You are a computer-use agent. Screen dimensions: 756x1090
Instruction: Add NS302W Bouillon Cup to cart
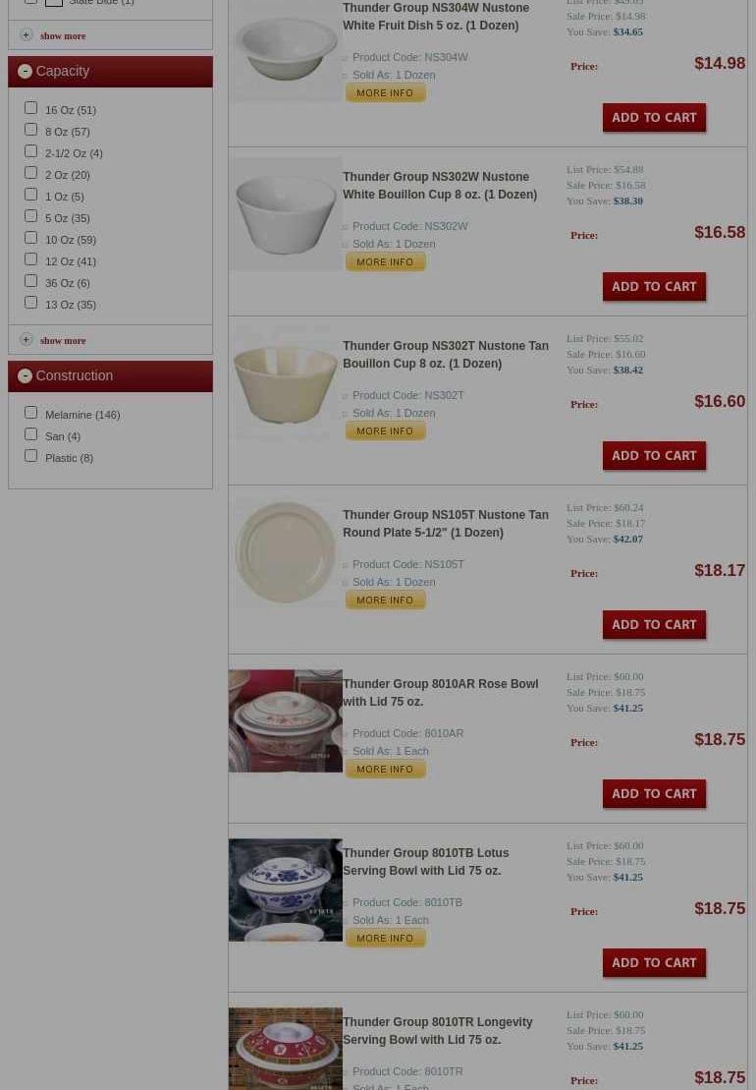(x=654, y=286)
